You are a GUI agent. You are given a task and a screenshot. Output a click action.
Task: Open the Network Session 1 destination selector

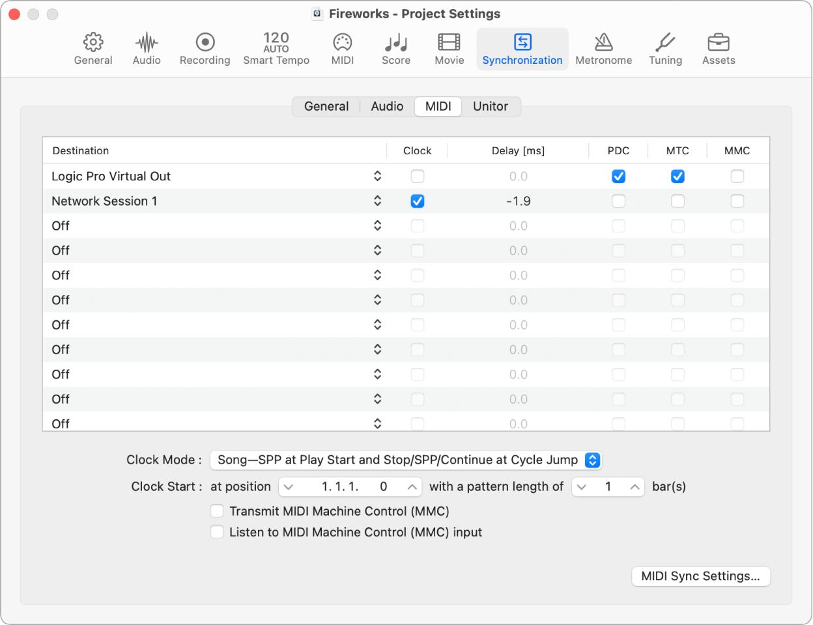[378, 201]
